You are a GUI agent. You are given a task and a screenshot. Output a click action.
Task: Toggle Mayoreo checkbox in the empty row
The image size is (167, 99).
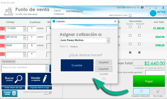(130, 52)
